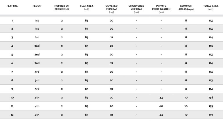The image size is (223, 122).
Task: Select the floor cell for flat 5
Action: [x=37, y=55]
